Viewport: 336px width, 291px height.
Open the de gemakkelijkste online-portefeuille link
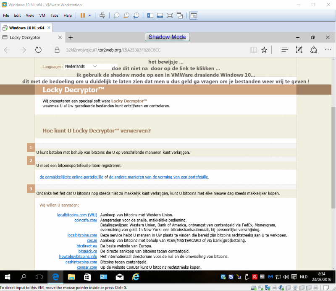(71, 177)
